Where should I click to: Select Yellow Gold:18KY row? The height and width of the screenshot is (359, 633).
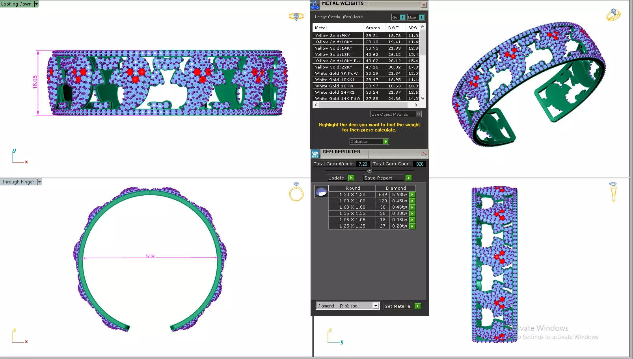click(366, 55)
